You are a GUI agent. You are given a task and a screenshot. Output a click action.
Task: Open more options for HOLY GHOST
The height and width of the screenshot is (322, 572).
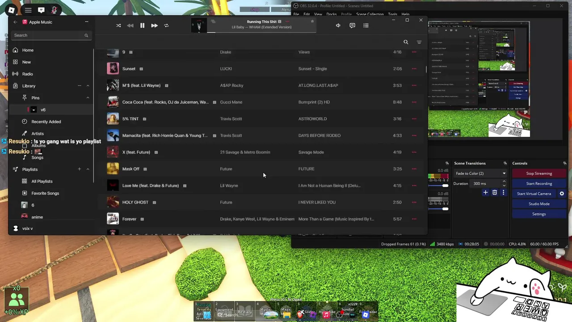414,202
